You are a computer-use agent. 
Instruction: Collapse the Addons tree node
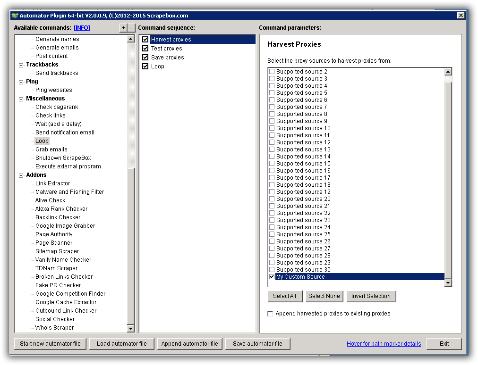pos(21,175)
